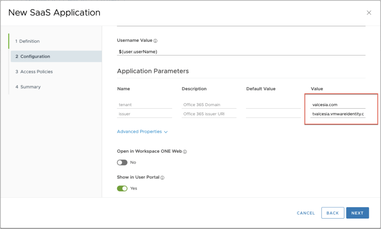The image size is (381, 229).
Task: Select the 2 Configuration step
Action: (x=32, y=57)
